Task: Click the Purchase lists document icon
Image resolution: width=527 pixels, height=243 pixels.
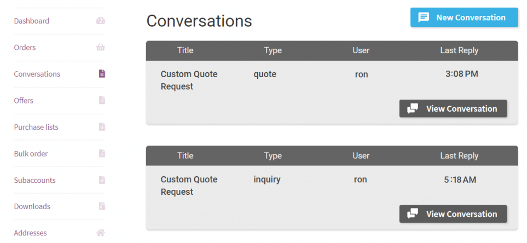Action: tap(102, 127)
